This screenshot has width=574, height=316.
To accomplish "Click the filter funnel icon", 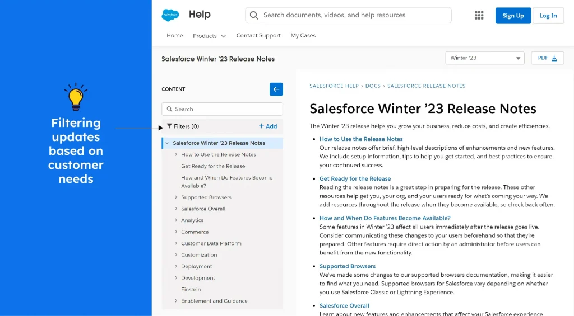I will [x=169, y=126].
